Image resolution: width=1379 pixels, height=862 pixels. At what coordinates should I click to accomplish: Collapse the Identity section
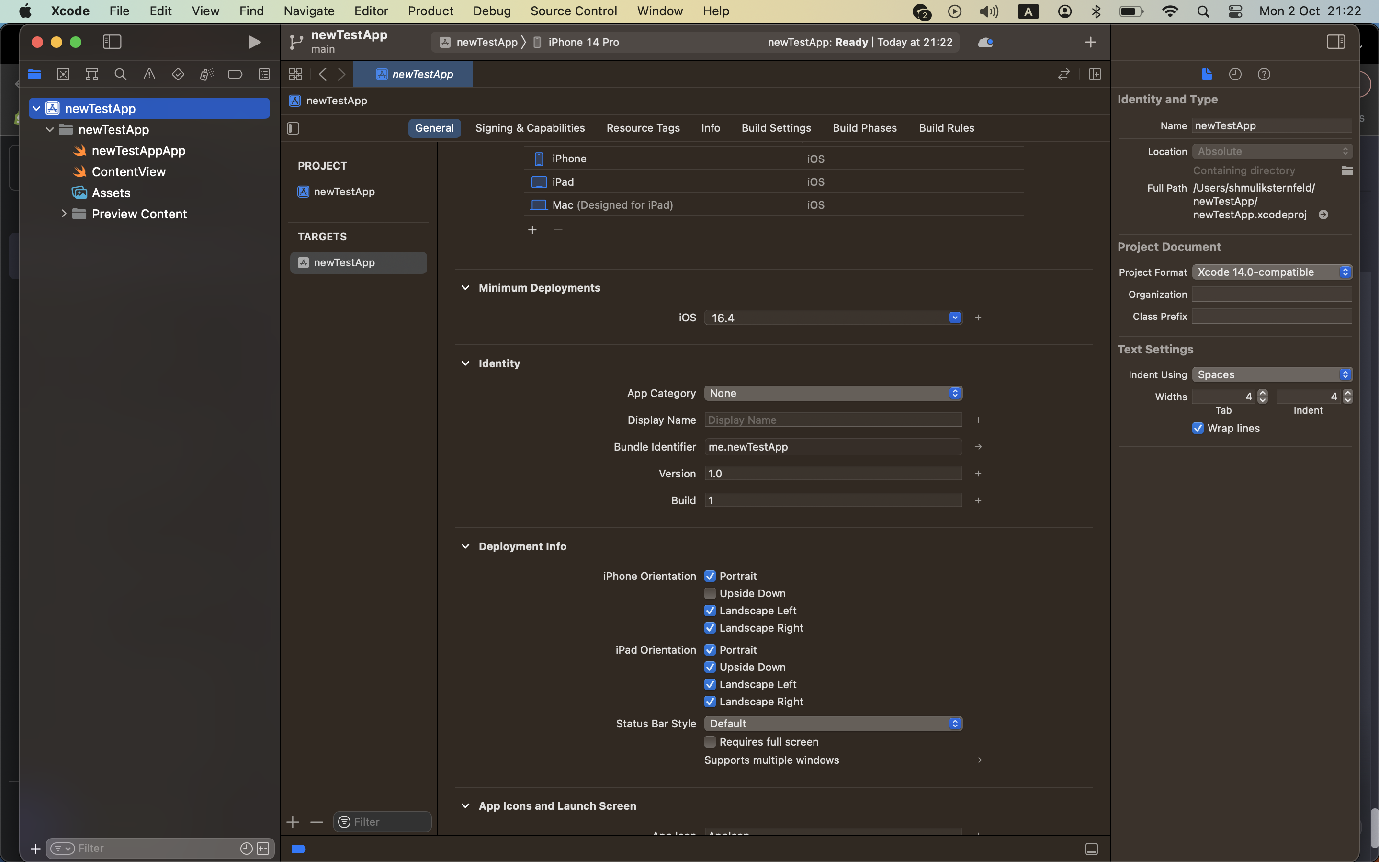tap(465, 364)
